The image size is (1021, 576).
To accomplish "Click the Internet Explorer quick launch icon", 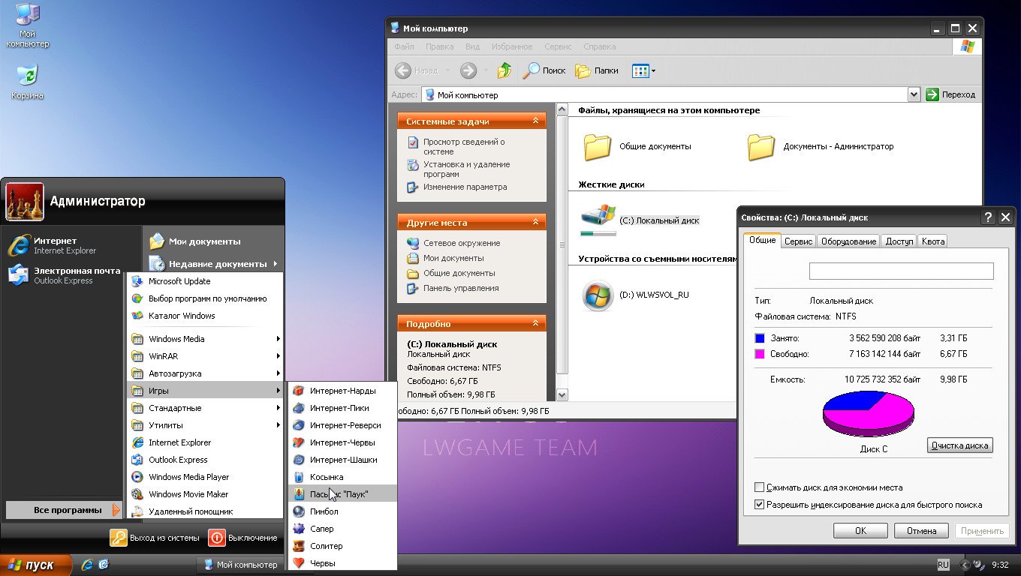I will click(87, 565).
